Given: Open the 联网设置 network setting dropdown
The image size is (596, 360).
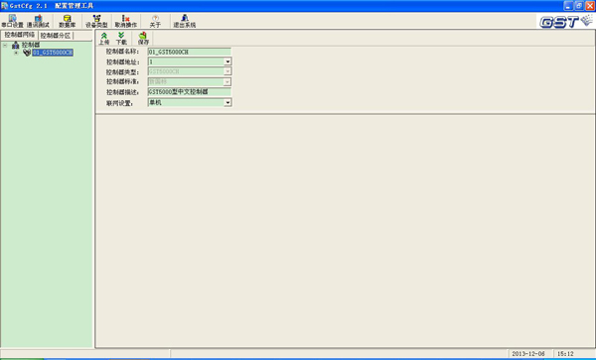Looking at the screenshot, I should tap(227, 102).
